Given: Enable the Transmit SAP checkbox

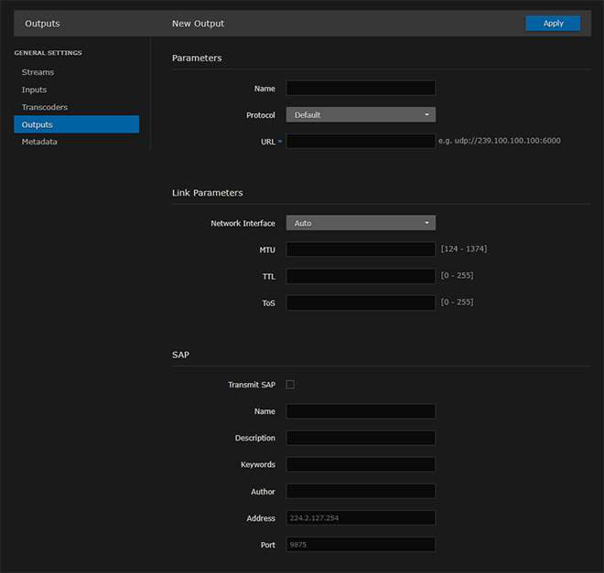Looking at the screenshot, I should click(291, 385).
